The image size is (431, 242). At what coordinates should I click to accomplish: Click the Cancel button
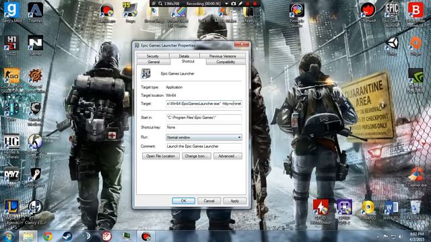click(x=209, y=201)
